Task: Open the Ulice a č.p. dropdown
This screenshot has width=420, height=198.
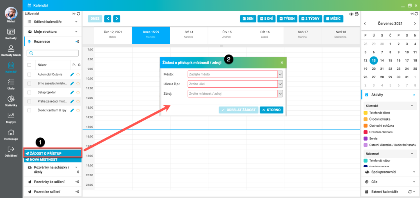Action: (x=280, y=84)
